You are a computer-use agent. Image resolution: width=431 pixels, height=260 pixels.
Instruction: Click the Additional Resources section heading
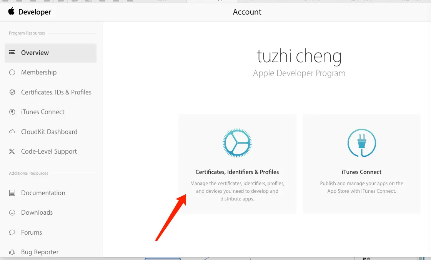coord(28,173)
